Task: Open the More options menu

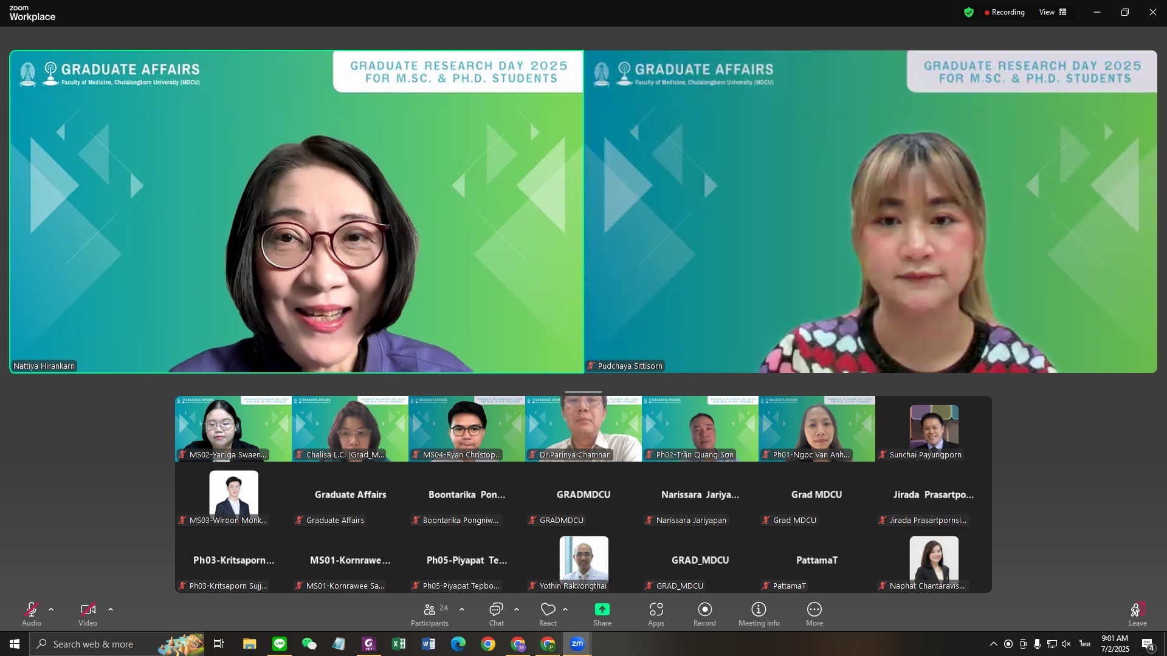Action: 814,613
